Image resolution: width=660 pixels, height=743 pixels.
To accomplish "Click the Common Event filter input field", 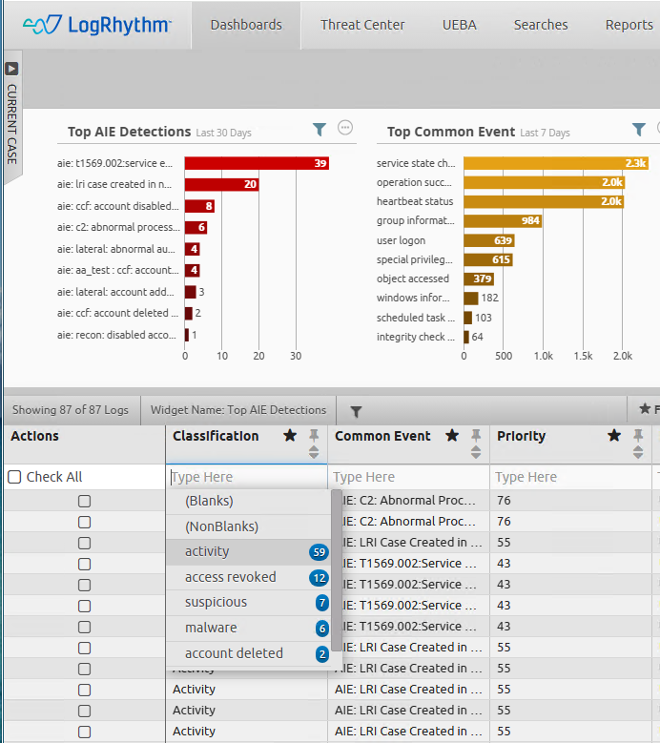I will pyautogui.click(x=408, y=477).
